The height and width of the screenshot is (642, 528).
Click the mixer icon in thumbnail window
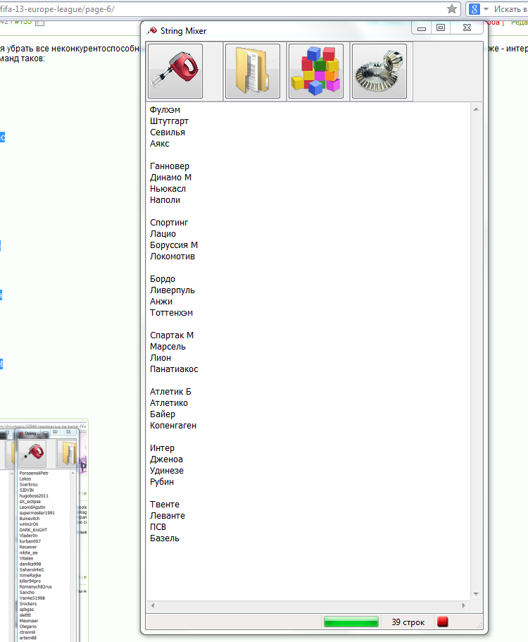[32, 453]
